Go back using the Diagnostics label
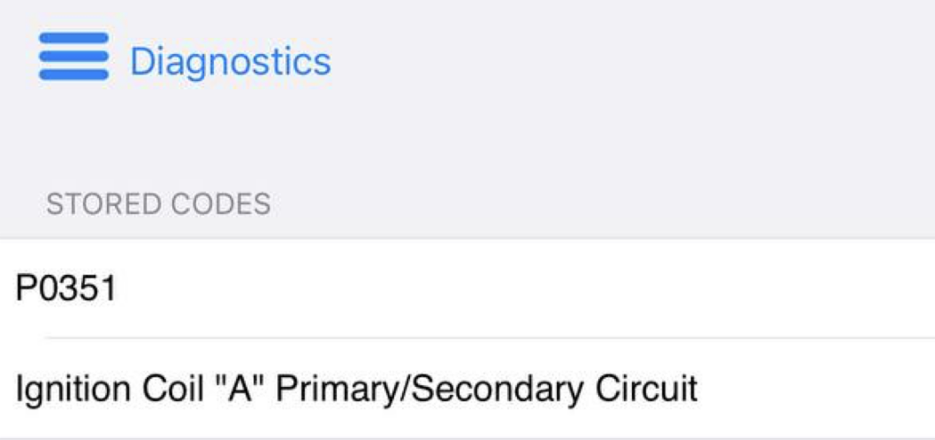This screenshot has height=440, width=935. tap(230, 62)
